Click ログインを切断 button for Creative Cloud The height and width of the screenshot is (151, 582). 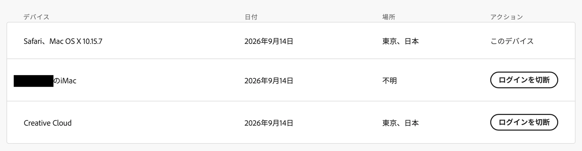[x=524, y=122]
